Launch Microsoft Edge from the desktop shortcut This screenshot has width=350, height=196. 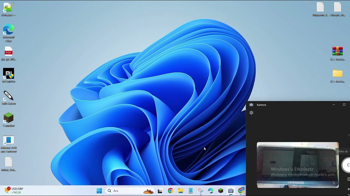click(8, 33)
